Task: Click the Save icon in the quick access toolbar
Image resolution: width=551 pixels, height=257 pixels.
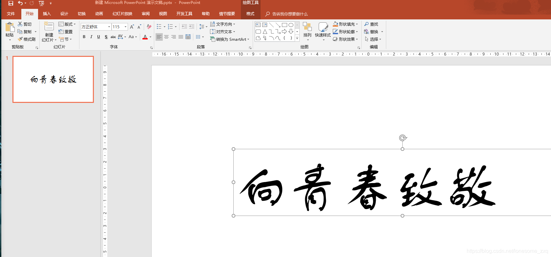Action: [11, 3]
